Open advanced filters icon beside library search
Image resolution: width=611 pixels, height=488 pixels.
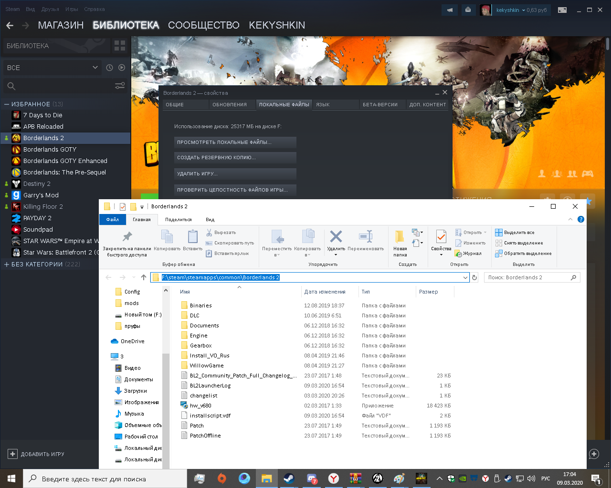tap(120, 86)
